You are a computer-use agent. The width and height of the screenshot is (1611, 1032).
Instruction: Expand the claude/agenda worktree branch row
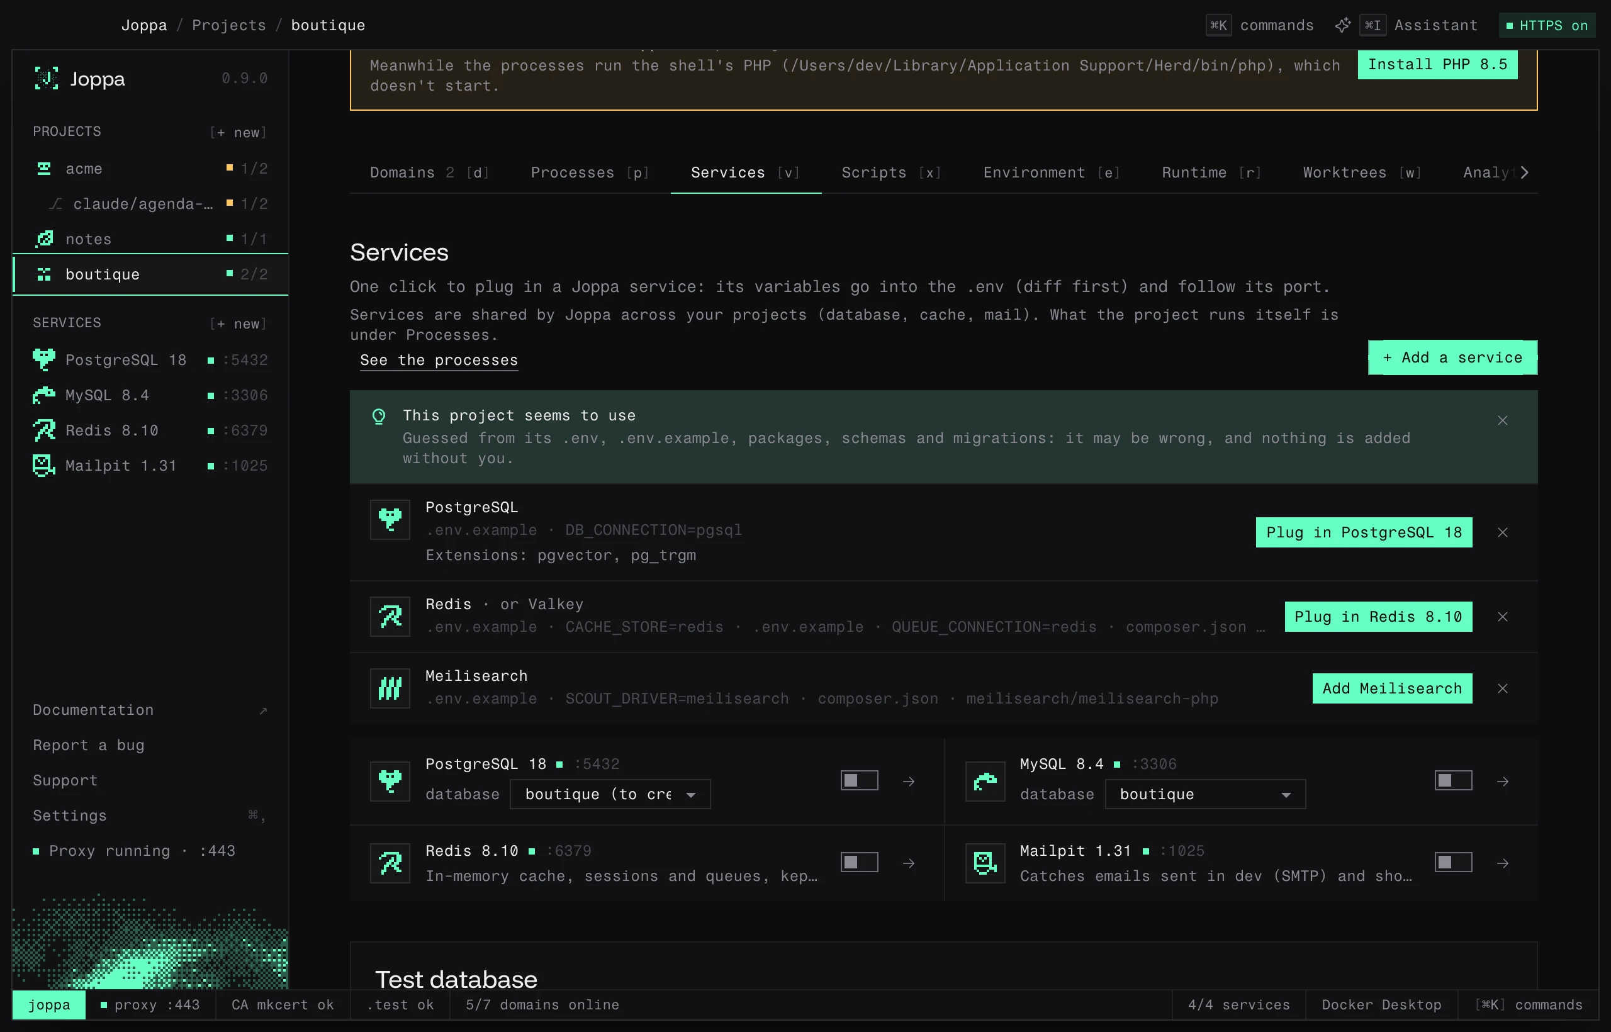click(x=151, y=203)
